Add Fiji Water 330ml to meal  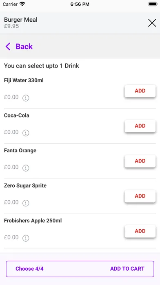[x=140, y=91]
